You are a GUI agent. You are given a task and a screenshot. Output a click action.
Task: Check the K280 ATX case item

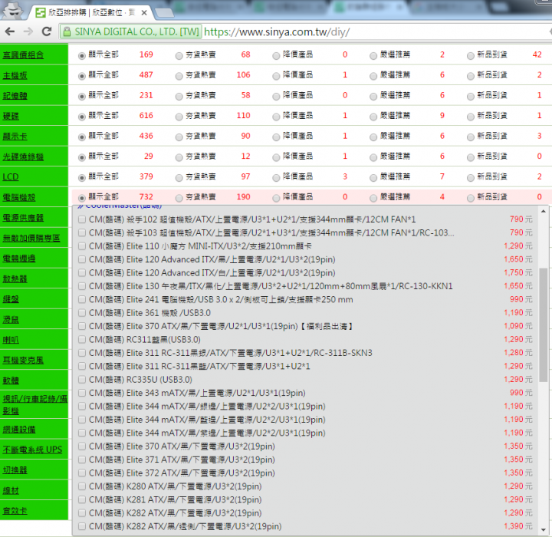[x=82, y=486]
